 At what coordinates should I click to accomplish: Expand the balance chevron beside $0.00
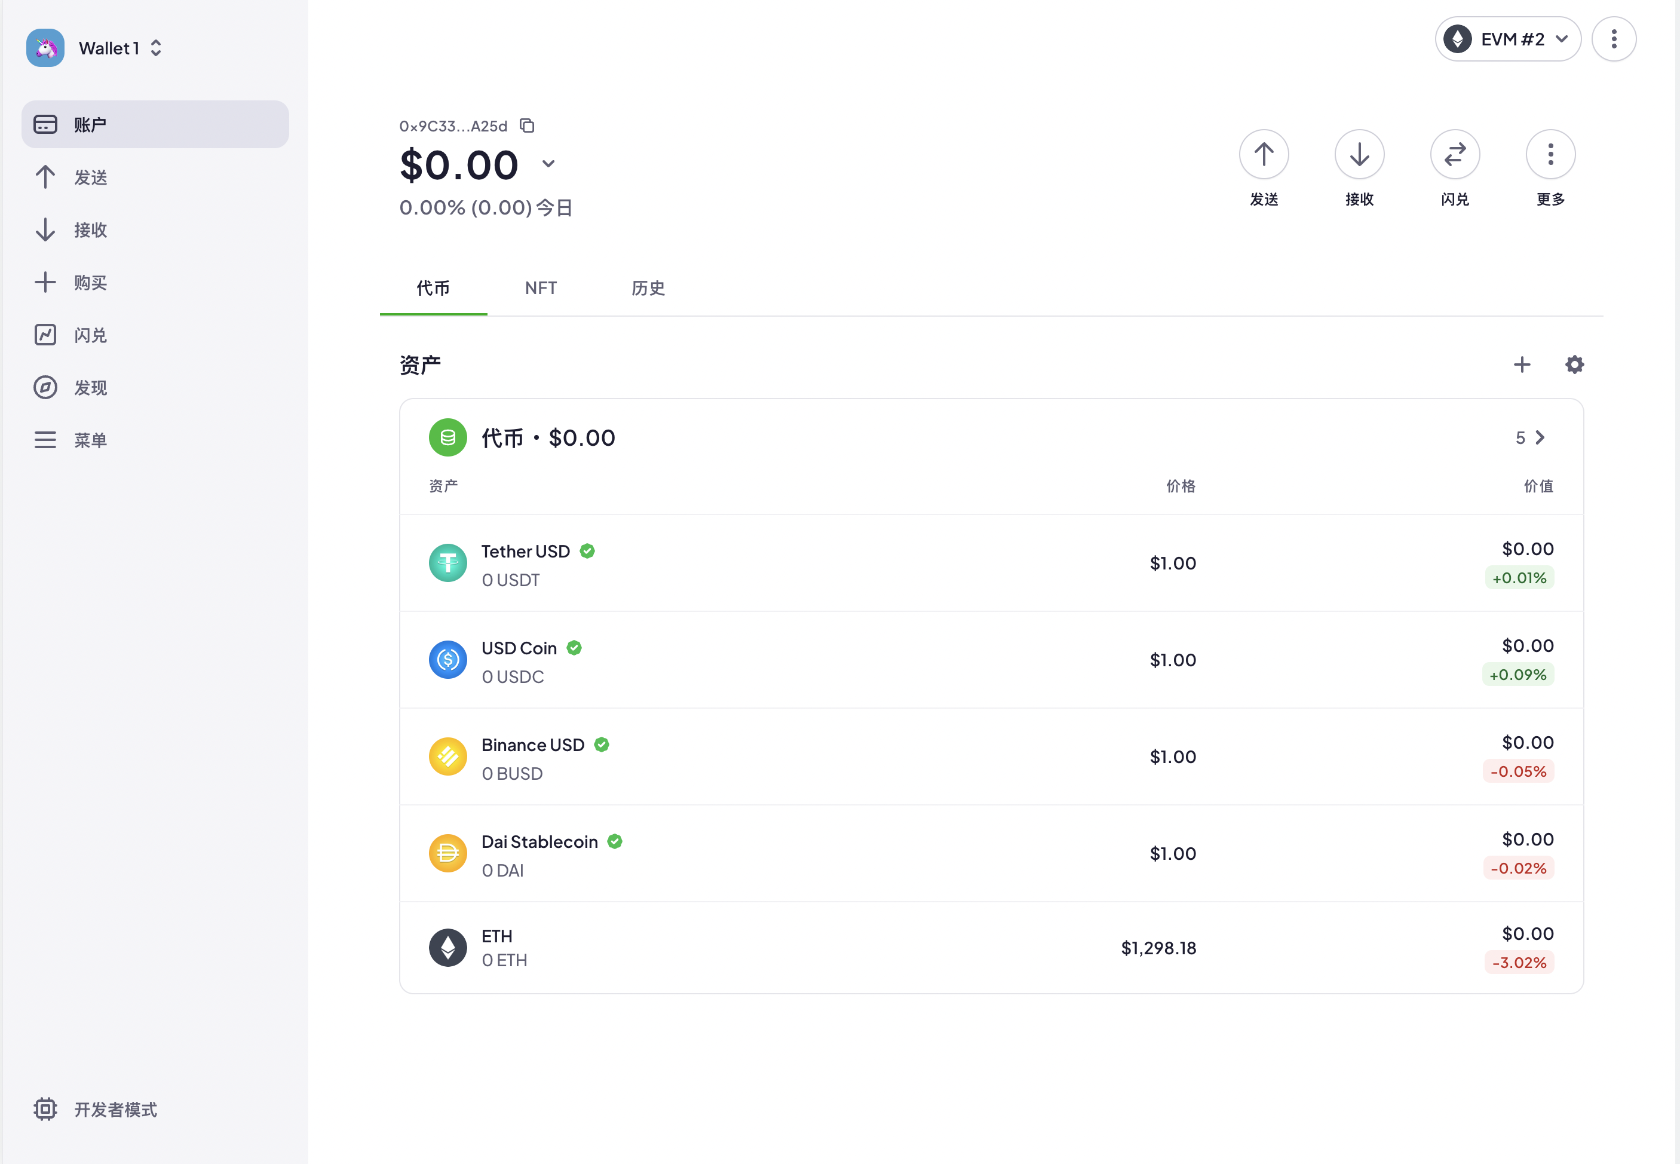[x=548, y=163]
